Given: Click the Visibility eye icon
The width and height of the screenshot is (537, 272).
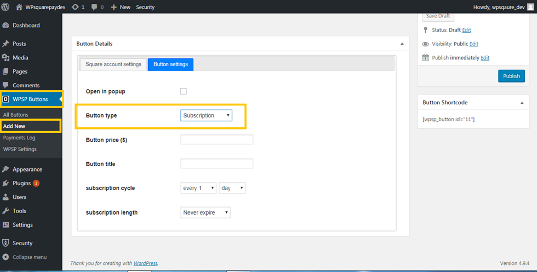Looking at the screenshot, I should coord(425,44).
